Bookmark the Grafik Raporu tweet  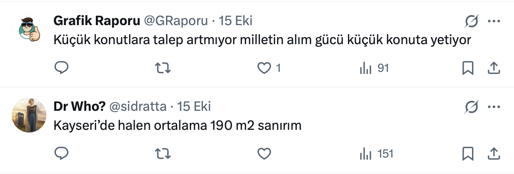click(468, 68)
